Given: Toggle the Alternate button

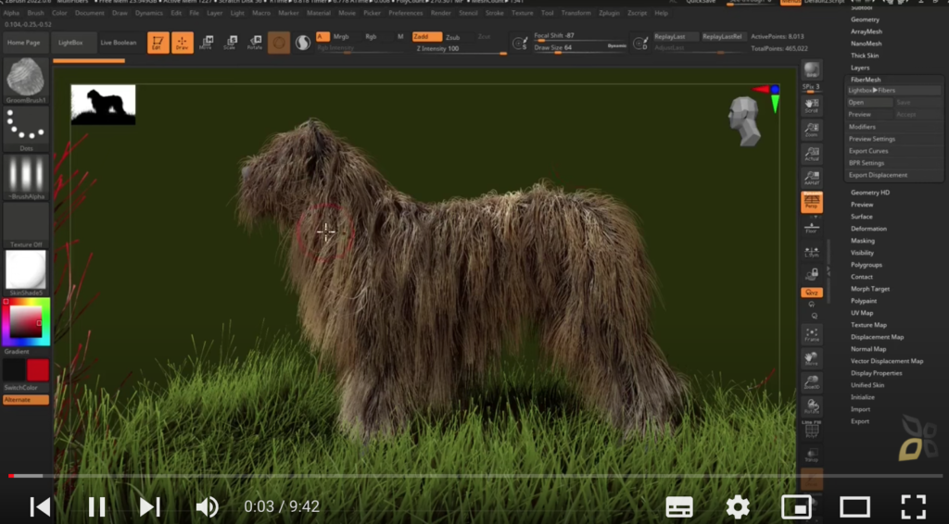Looking at the screenshot, I should (25, 400).
